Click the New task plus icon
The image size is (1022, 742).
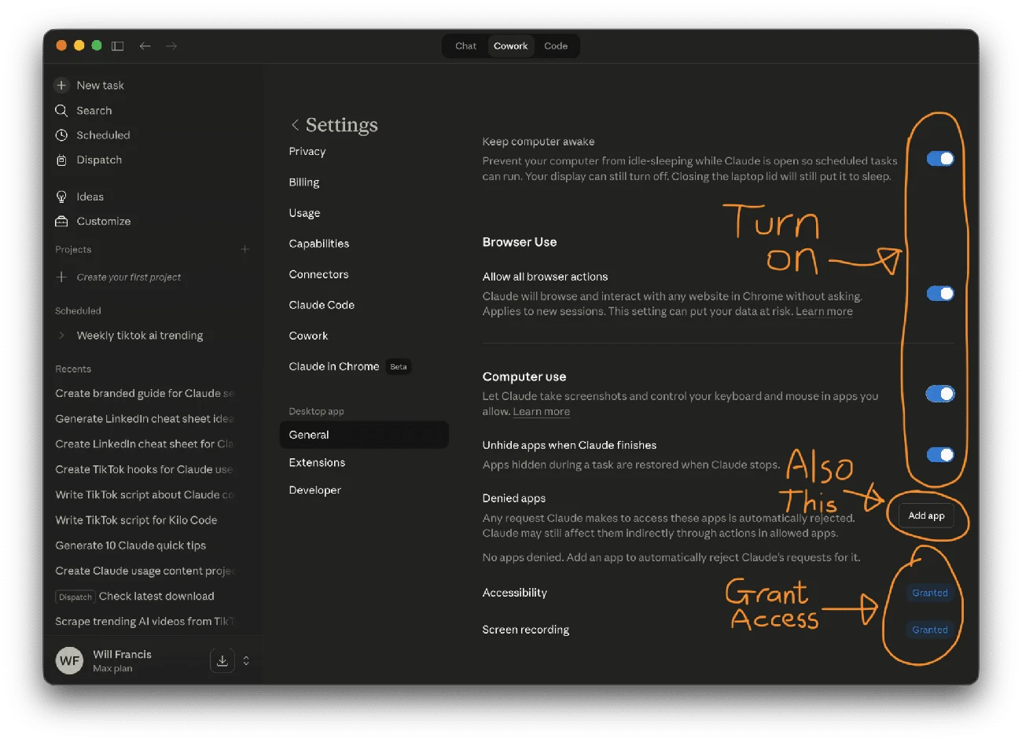[61, 85]
